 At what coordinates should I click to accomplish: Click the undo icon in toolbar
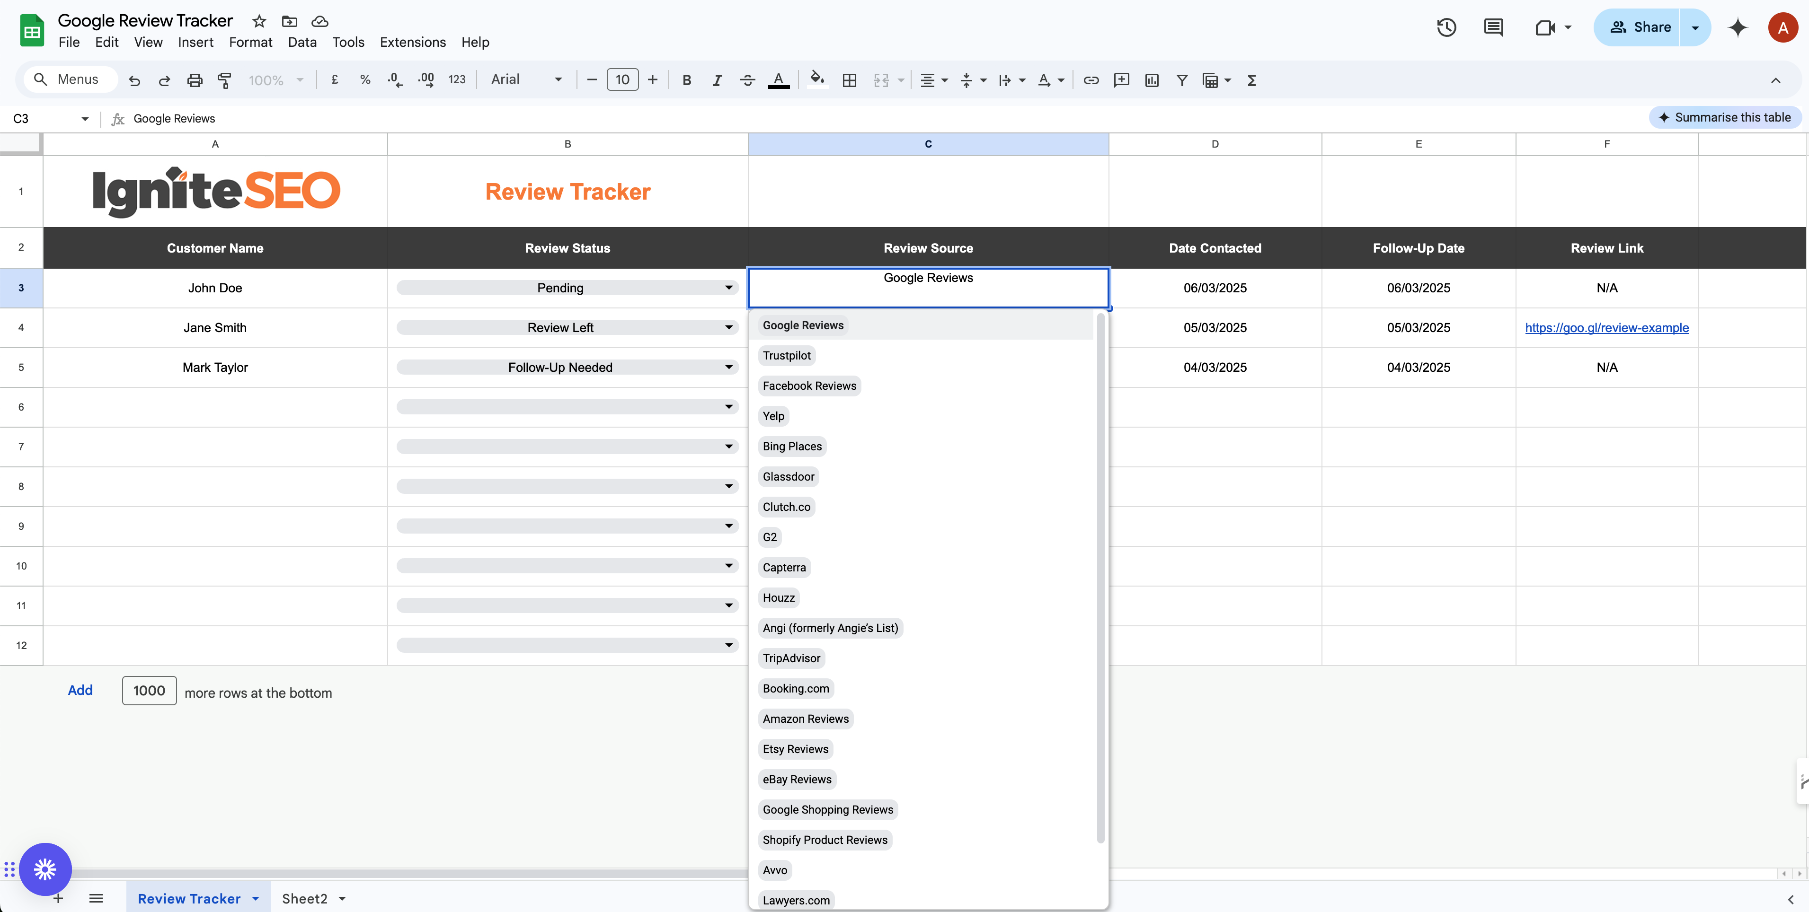coord(134,80)
